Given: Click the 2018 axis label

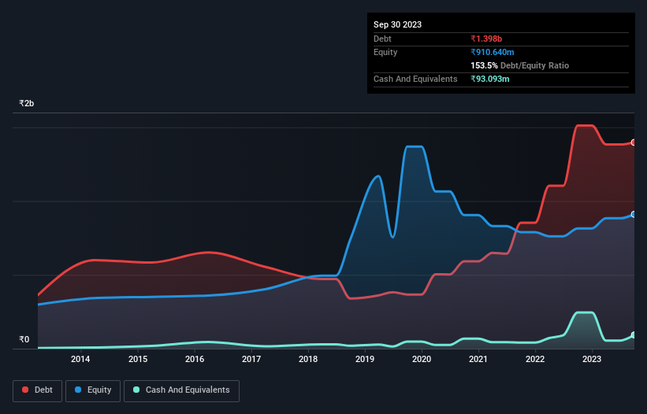Looking at the screenshot, I should 308,359.
